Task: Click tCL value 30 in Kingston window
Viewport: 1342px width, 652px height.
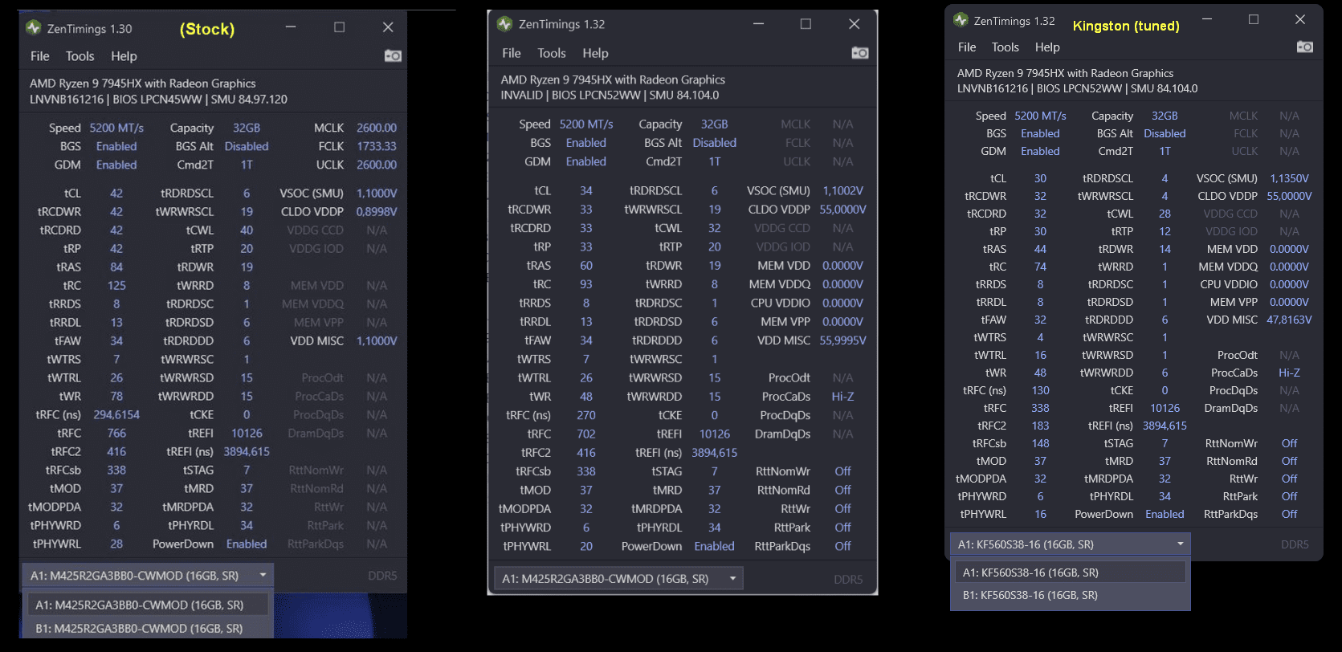Action: (1040, 178)
